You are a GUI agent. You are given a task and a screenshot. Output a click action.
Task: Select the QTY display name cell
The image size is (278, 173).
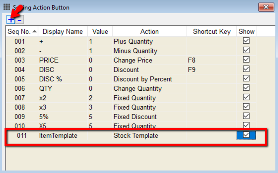46,88
